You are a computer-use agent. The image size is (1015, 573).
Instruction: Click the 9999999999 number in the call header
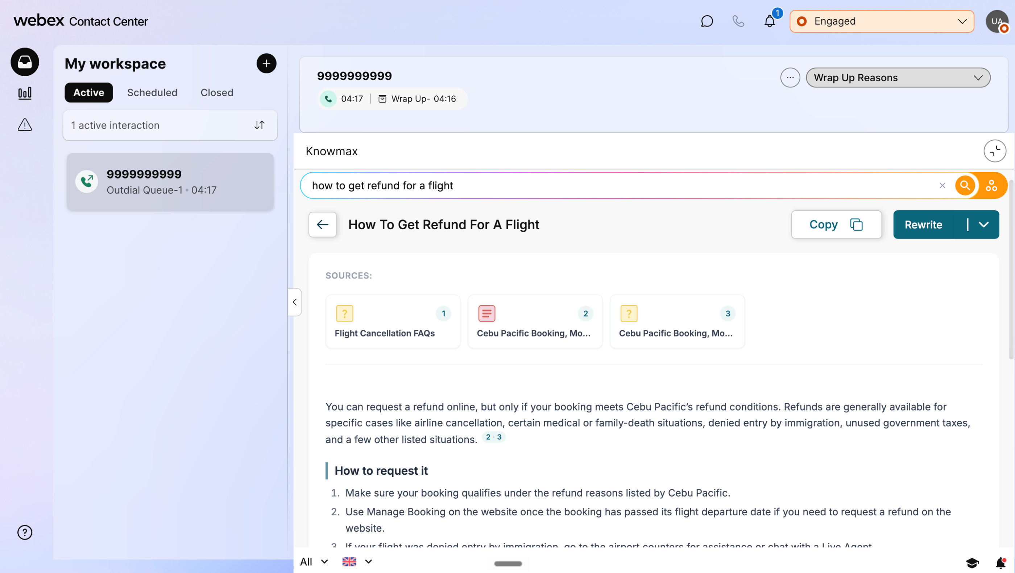coord(354,76)
